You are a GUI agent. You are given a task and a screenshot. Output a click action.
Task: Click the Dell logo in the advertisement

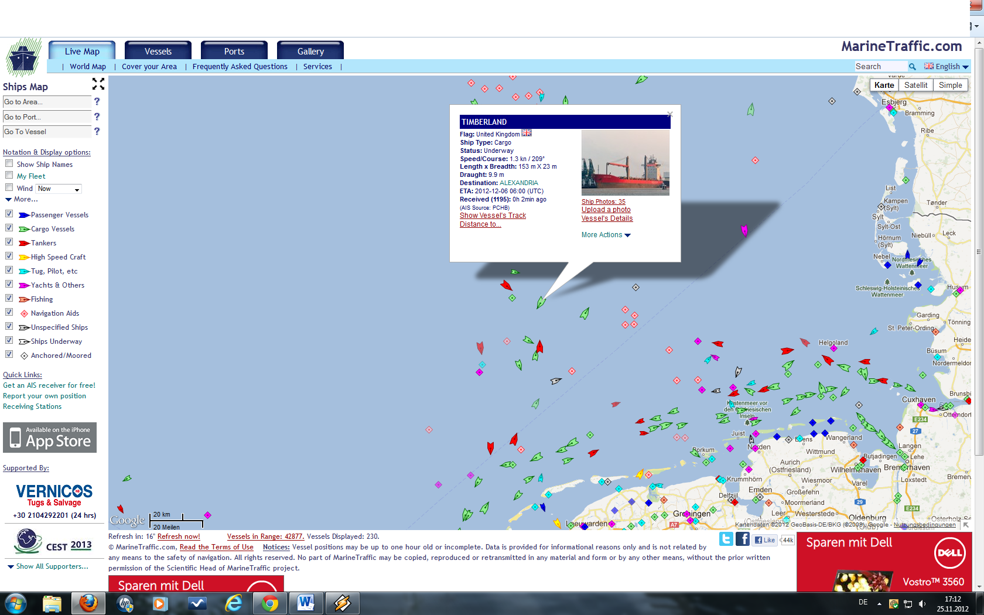pyautogui.click(x=949, y=552)
